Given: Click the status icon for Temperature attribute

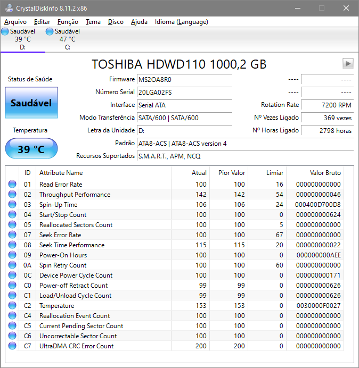Looking at the screenshot, I should pos(12,305).
